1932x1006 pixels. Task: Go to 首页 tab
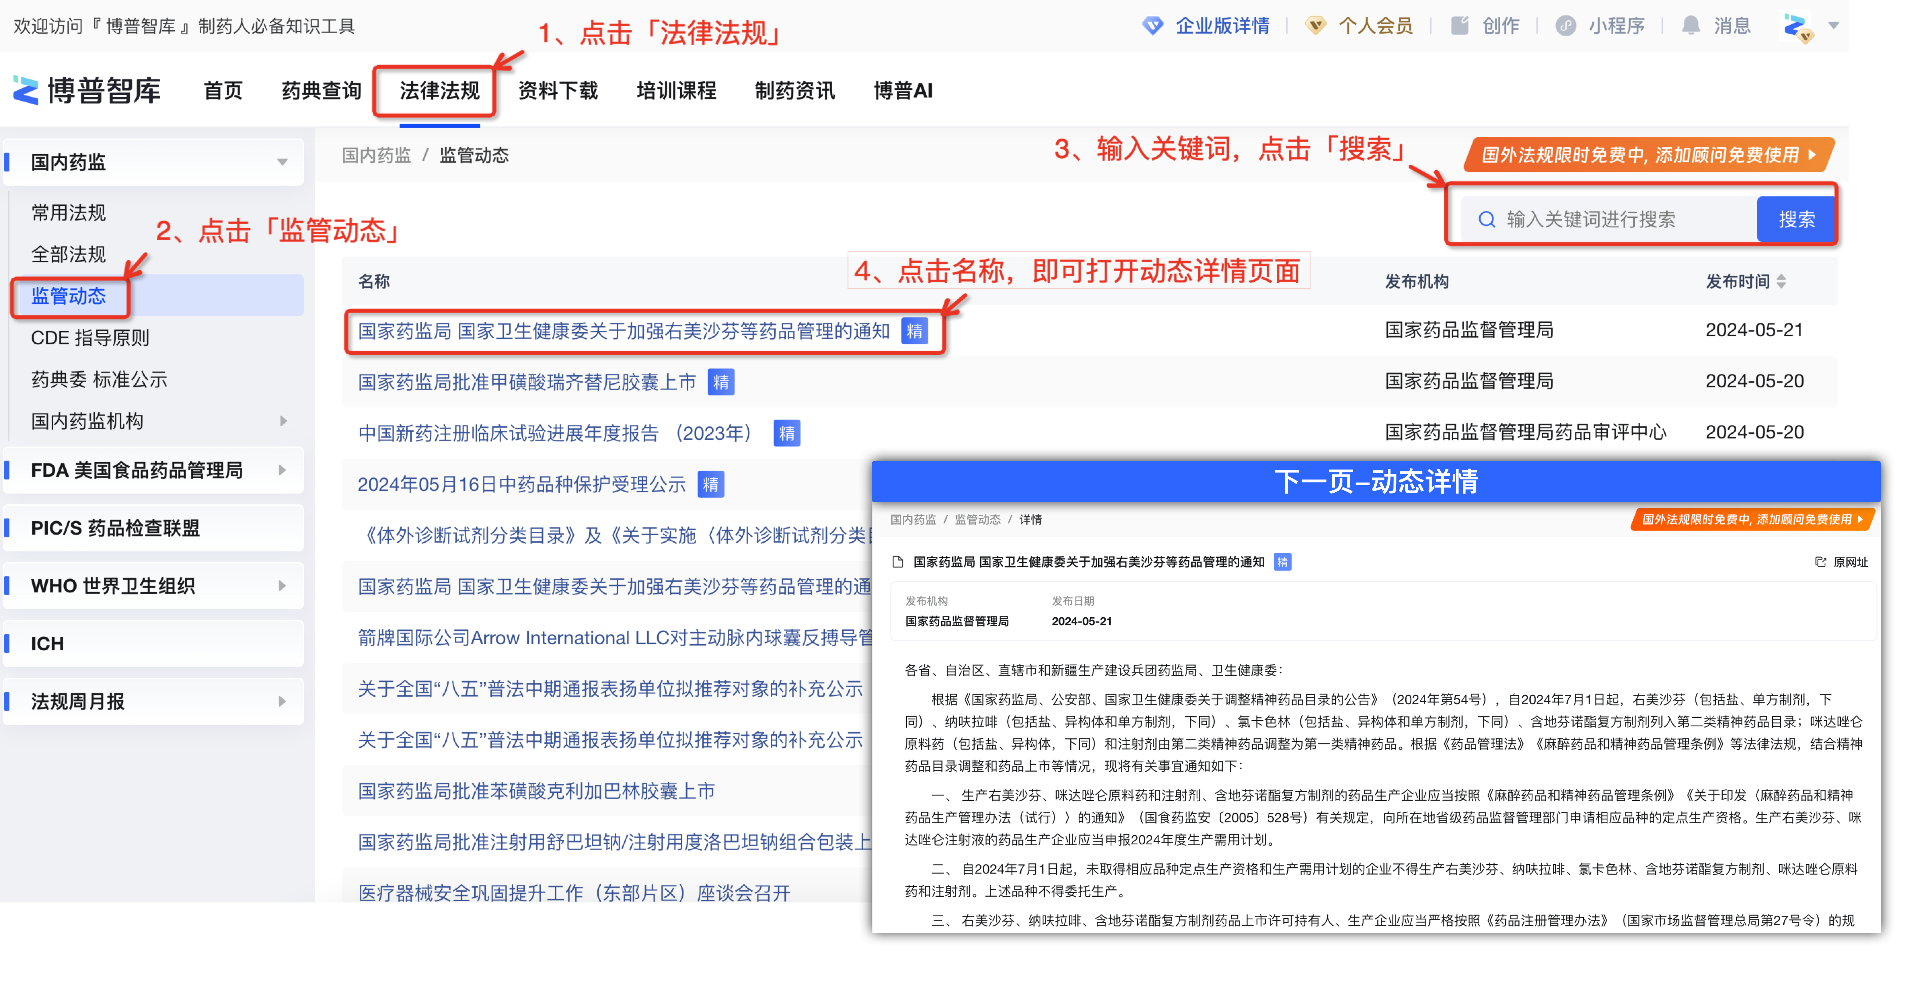pos(223,91)
